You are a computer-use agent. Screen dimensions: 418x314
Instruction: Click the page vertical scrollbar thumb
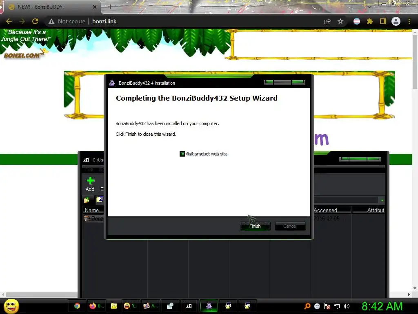coord(415,62)
